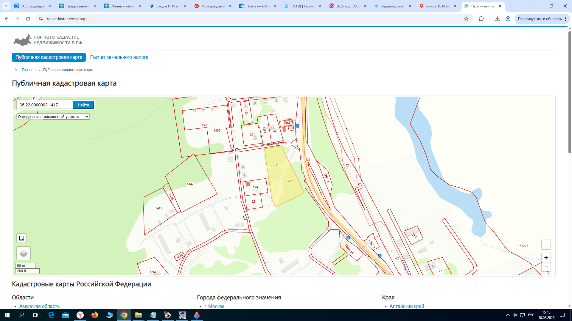Open view site information icon in address bar
The image size is (572, 321).
(x=41, y=19)
